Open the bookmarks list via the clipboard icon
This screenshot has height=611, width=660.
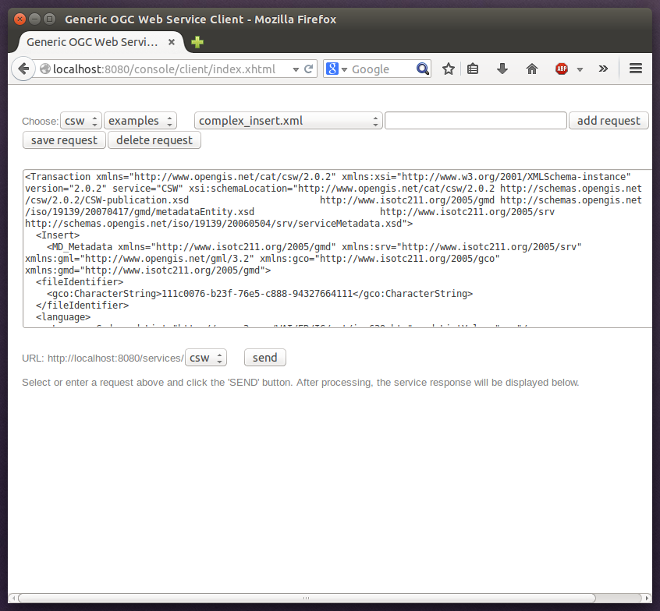coord(473,69)
